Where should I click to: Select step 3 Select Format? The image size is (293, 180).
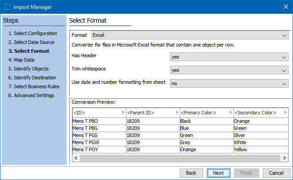pyautogui.click(x=29, y=51)
